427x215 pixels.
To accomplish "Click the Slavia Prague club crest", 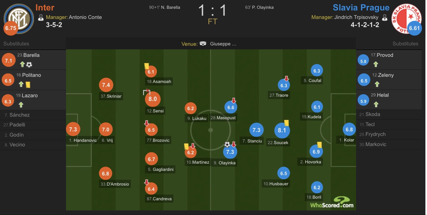I will [407, 18].
